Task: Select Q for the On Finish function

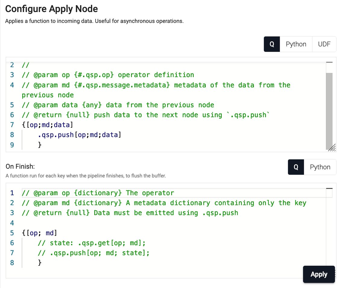Action: tap(296, 167)
